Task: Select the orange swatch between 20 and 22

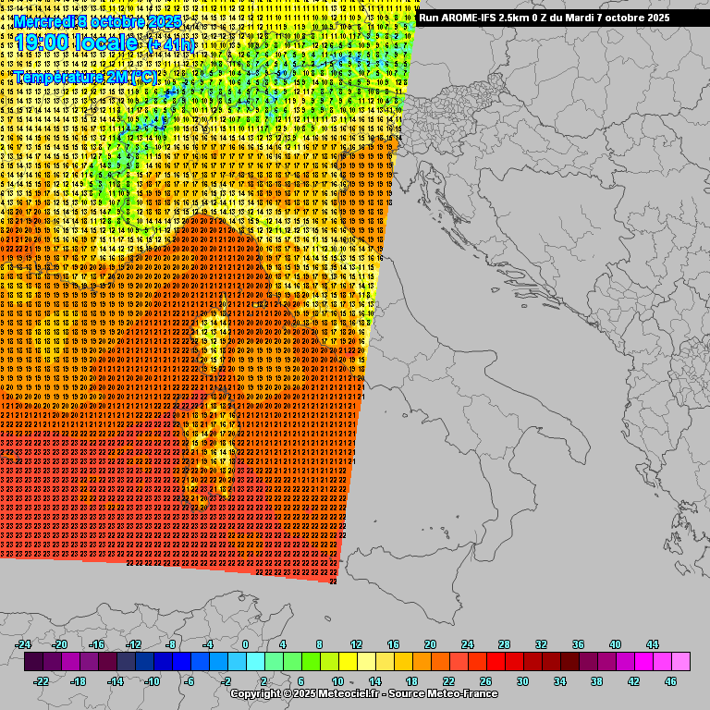Action: (x=440, y=661)
